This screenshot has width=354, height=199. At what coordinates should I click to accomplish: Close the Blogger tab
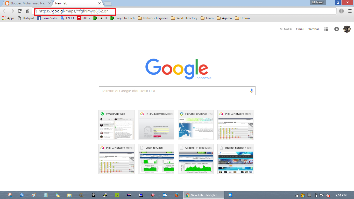pyautogui.click(x=49, y=3)
